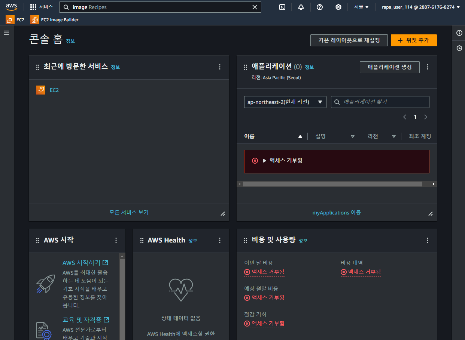Image resolution: width=465 pixels, height=340 pixels.
Task: Open the ap-northeast-2 region dropdown
Action: click(285, 102)
